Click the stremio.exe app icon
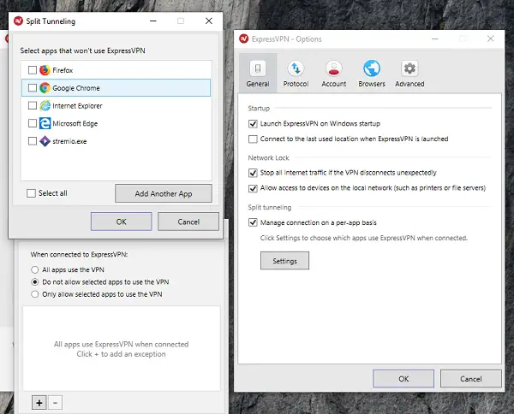This screenshot has height=414, width=514. pos(45,141)
